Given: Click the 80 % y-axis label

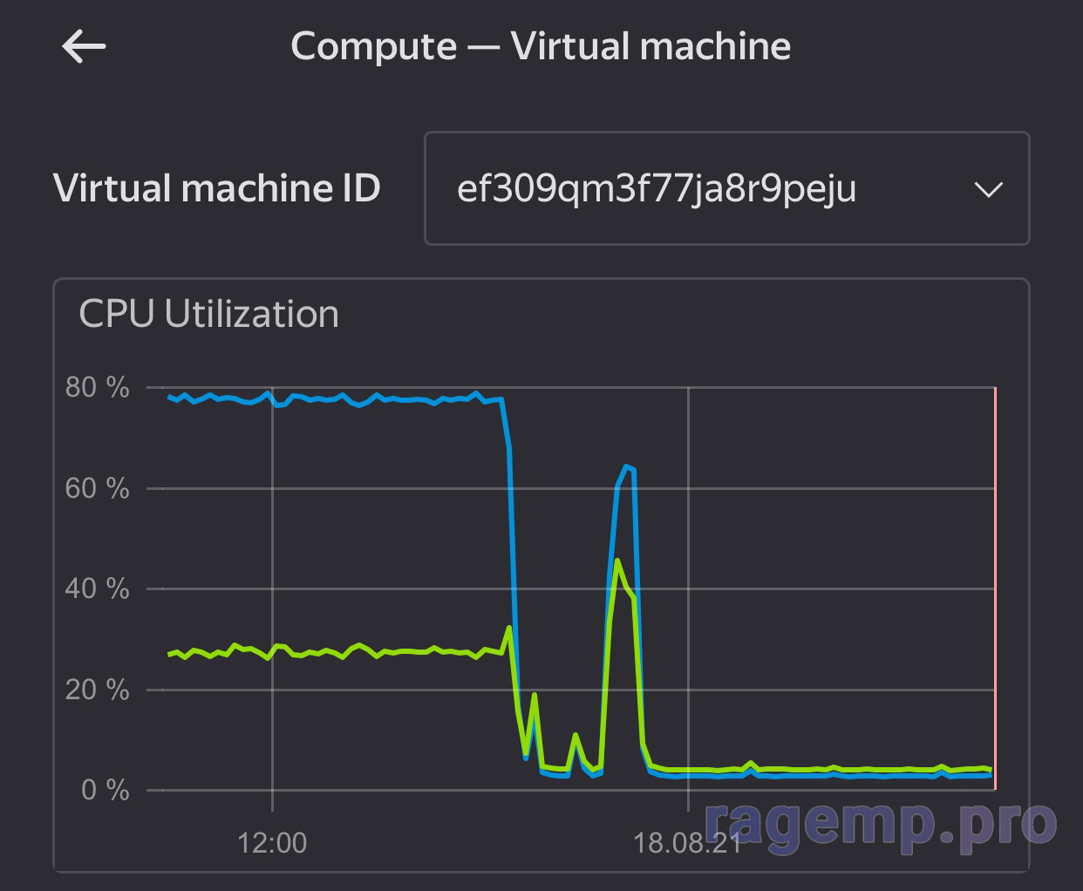Looking at the screenshot, I should [x=97, y=387].
